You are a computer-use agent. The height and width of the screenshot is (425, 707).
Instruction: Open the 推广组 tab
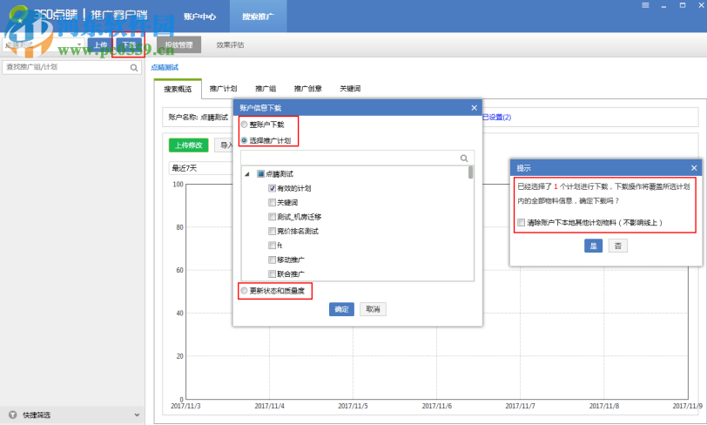click(266, 89)
